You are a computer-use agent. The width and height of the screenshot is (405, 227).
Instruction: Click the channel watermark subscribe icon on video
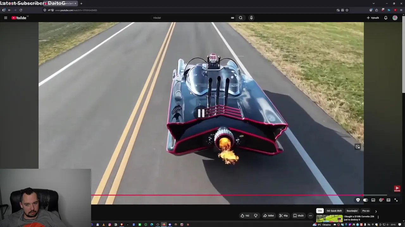(397, 189)
